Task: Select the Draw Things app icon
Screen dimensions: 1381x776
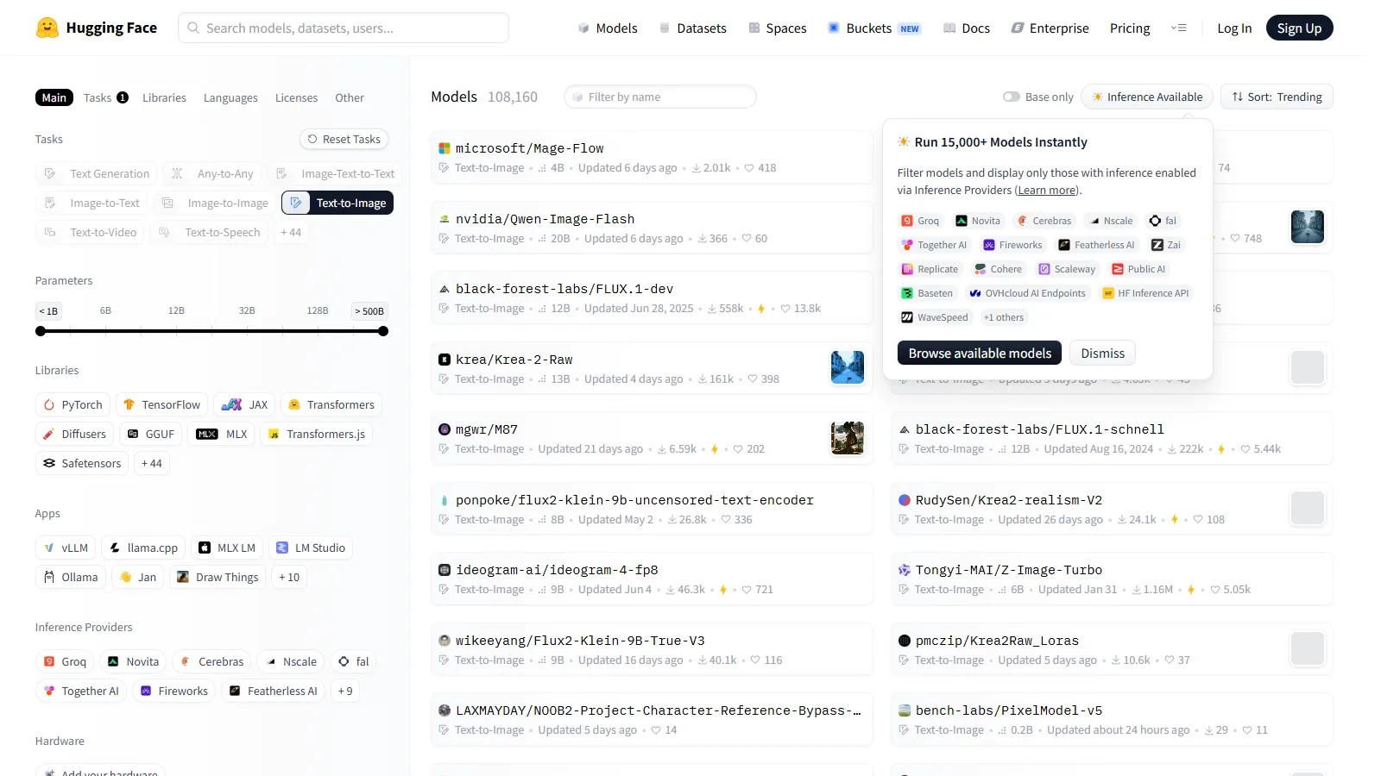Action: (183, 577)
